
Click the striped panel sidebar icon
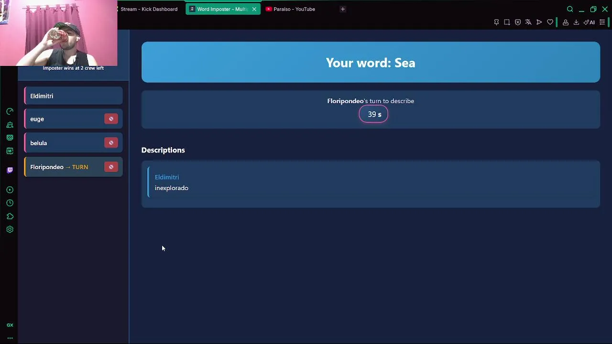tap(10, 138)
